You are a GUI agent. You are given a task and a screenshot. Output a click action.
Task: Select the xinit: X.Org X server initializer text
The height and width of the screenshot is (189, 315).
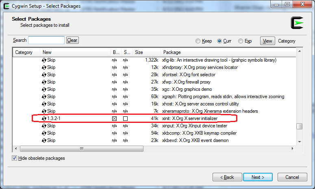pyautogui.click(x=190, y=119)
